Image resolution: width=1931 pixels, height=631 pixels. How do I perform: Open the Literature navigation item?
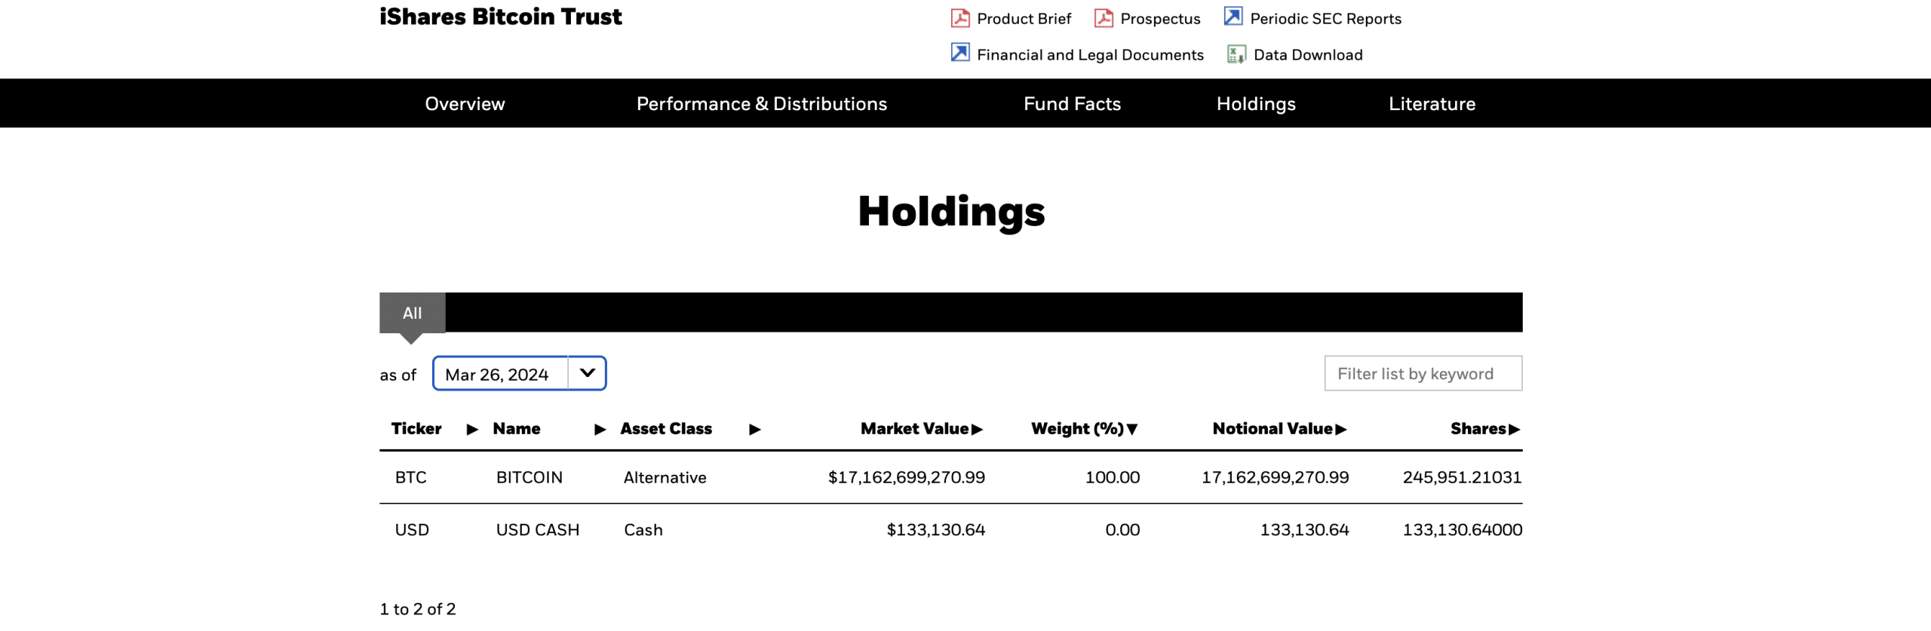pyautogui.click(x=1431, y=103)
